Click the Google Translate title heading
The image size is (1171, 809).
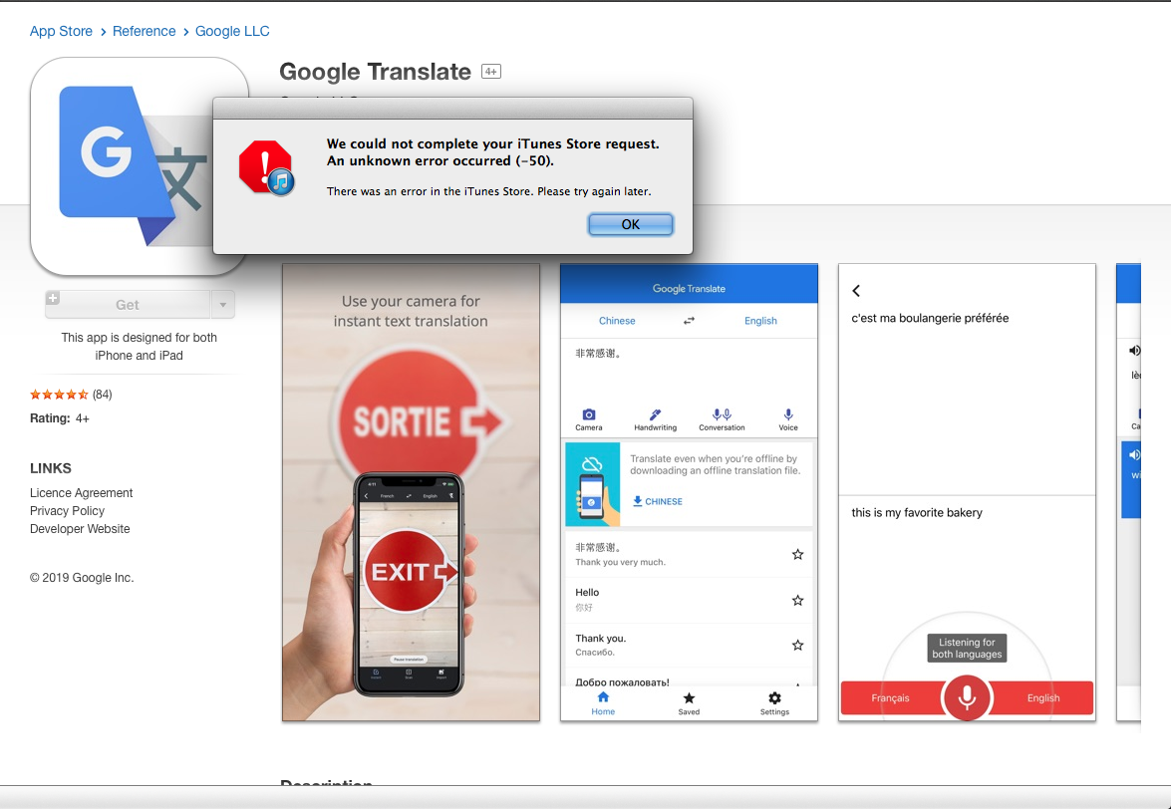pyautogui.click(x=375, y=72)
